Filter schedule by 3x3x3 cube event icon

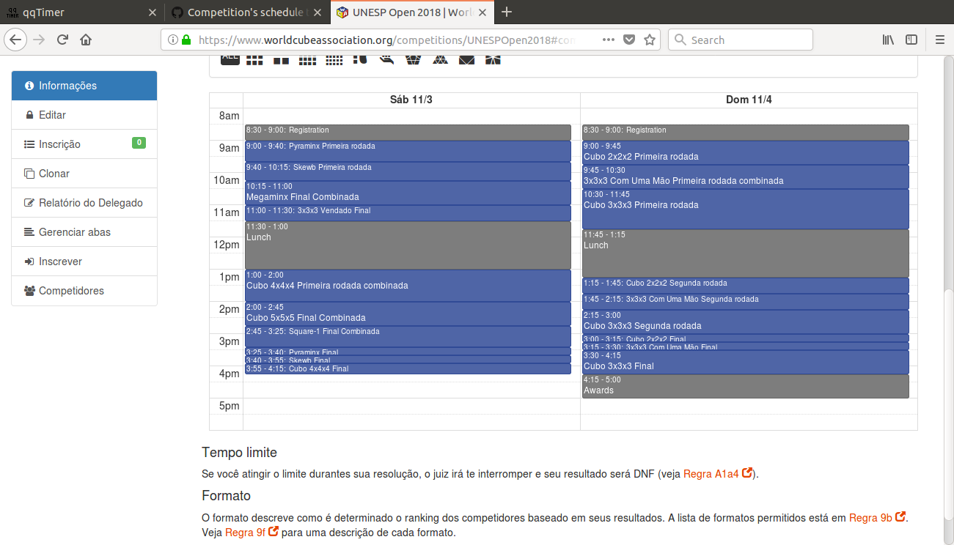tap(254, 59)
